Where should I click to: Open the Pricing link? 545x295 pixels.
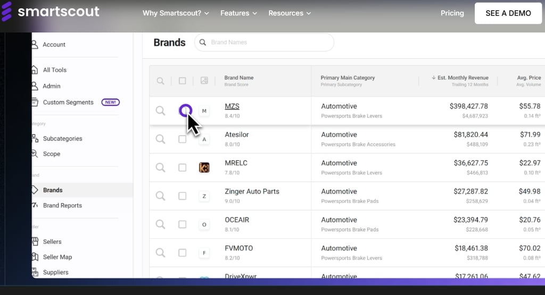click(452, 13)
